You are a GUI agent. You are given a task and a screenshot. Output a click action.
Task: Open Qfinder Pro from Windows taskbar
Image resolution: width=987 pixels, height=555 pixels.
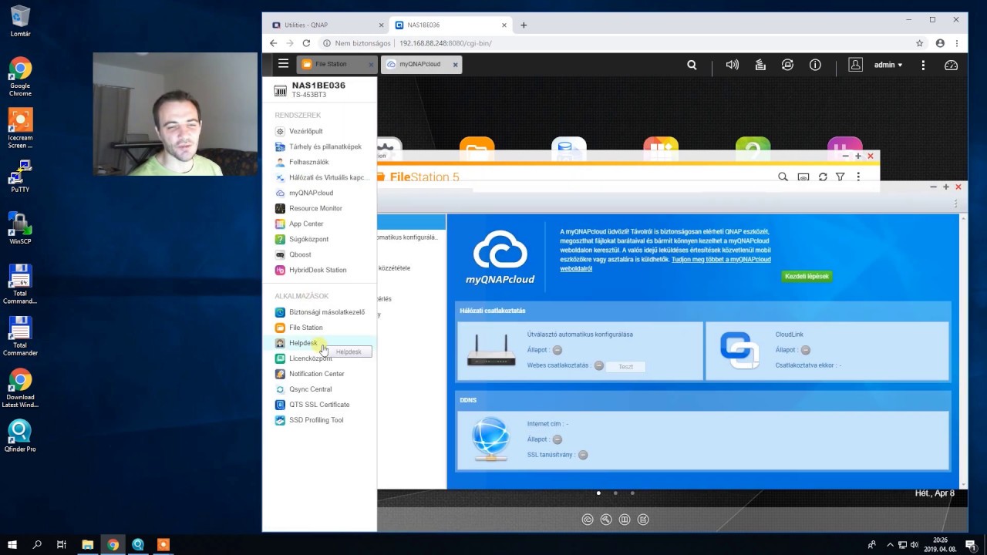[138, 544]
